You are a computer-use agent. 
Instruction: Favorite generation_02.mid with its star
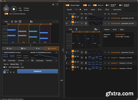[109, 23]
